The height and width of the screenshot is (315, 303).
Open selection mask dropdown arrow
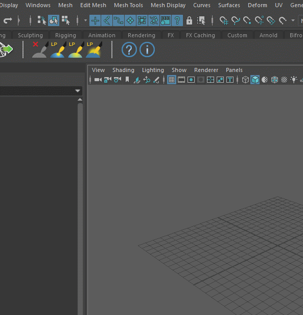85,20
